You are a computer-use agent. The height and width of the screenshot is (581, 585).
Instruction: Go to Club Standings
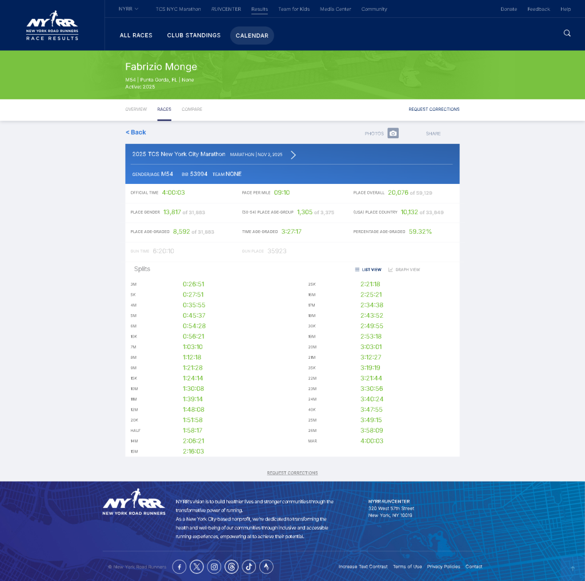tap(194, 35)
